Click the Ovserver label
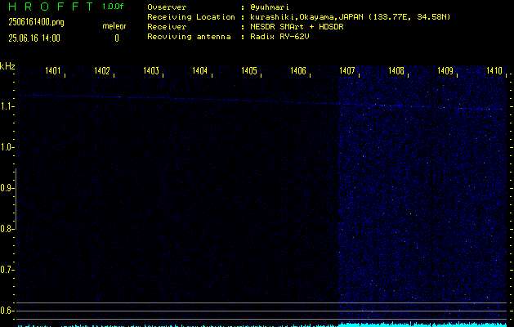 [x=167, y=7]
